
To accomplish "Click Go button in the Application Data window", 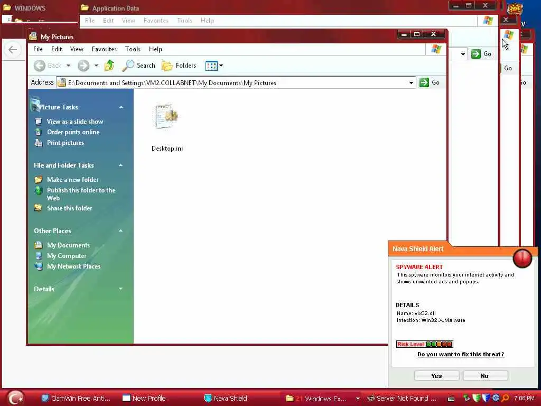I will pos(481,54).
